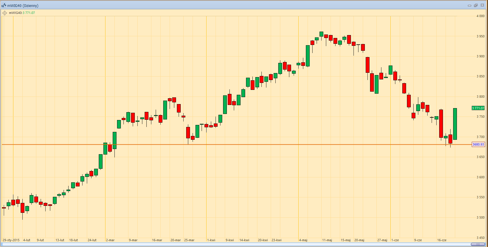Click the '3 700' price axis label
Screen dimensions: 488x247
pos(480,137)
